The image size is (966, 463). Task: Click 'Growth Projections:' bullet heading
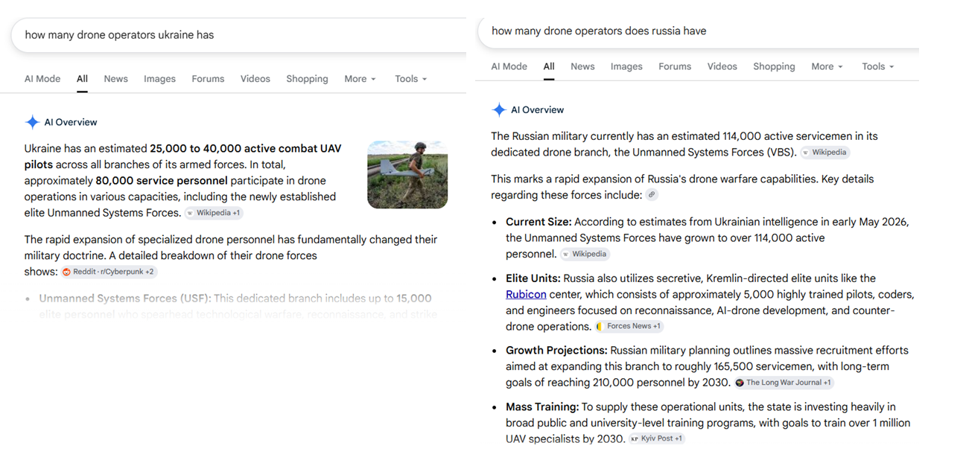(x=556, y=350)
